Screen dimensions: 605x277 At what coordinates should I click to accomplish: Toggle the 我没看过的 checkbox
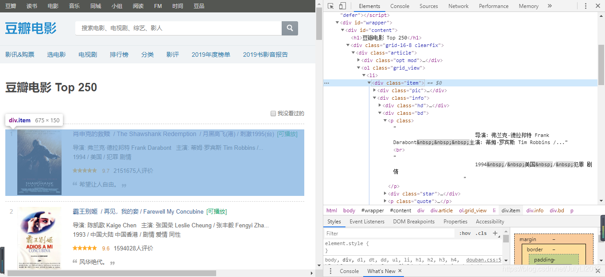click(273, 113)
